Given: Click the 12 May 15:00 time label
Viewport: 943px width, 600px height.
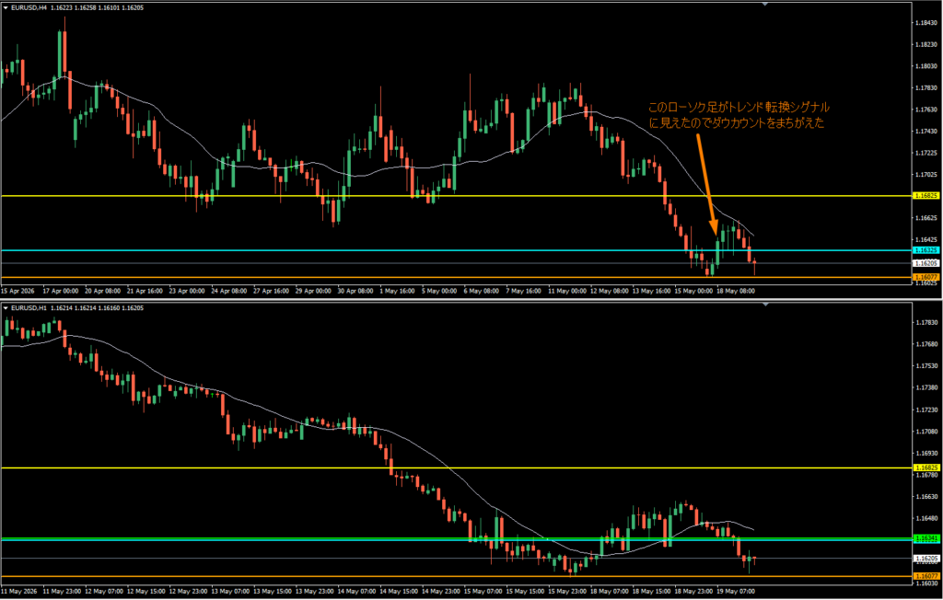Looking at the screenshot, I should [x=146, y=591].
